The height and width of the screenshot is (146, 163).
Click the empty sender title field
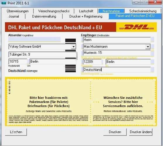(34, 39)
